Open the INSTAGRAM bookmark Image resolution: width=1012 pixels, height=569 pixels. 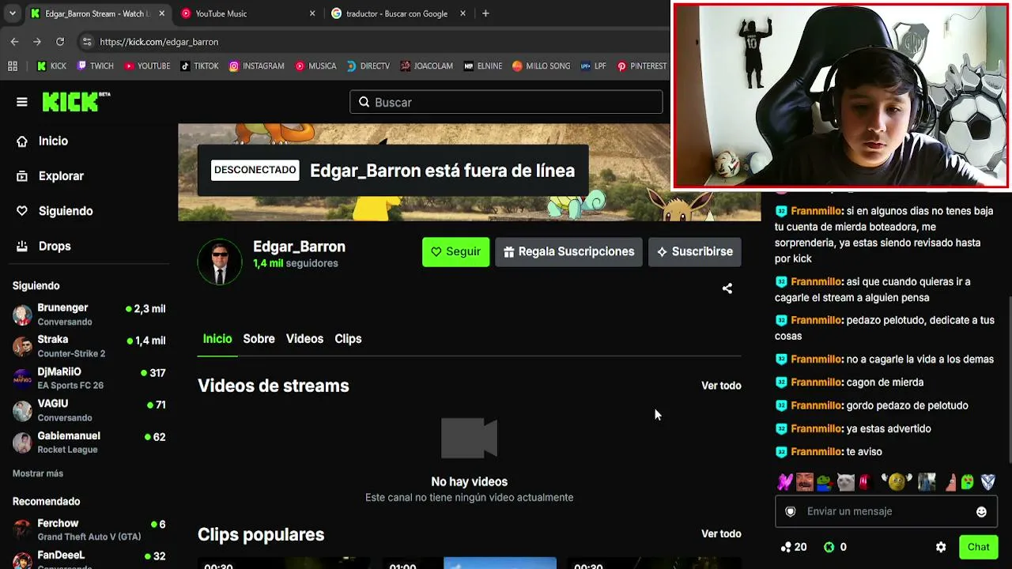pos(256,66)
